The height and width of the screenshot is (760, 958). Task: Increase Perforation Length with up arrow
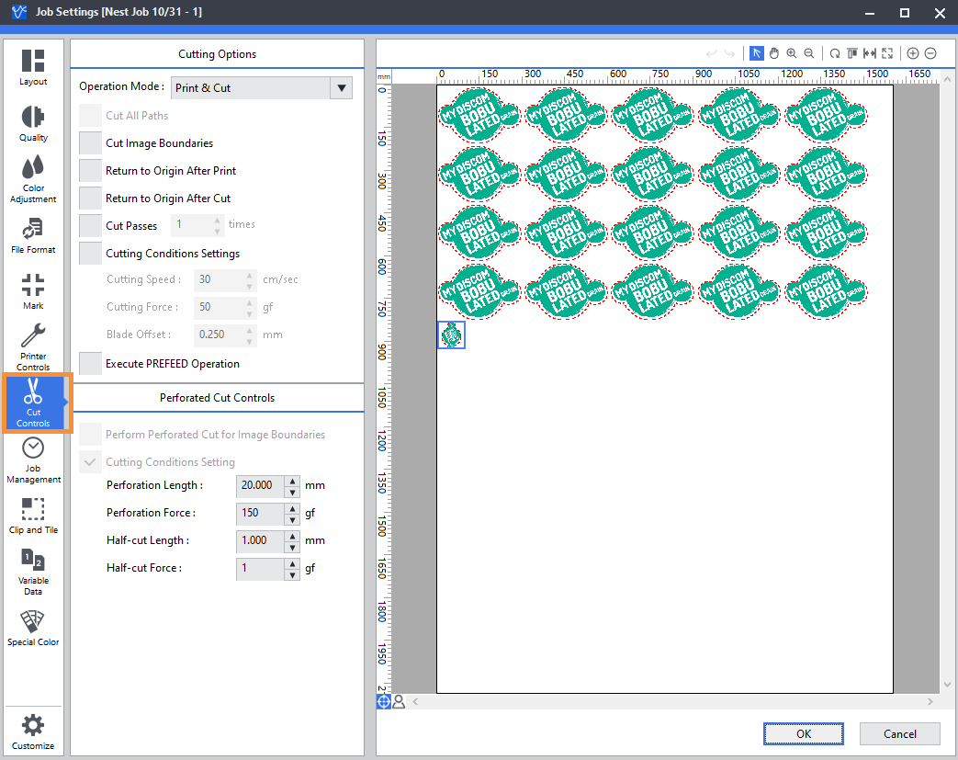pos(292,481)
